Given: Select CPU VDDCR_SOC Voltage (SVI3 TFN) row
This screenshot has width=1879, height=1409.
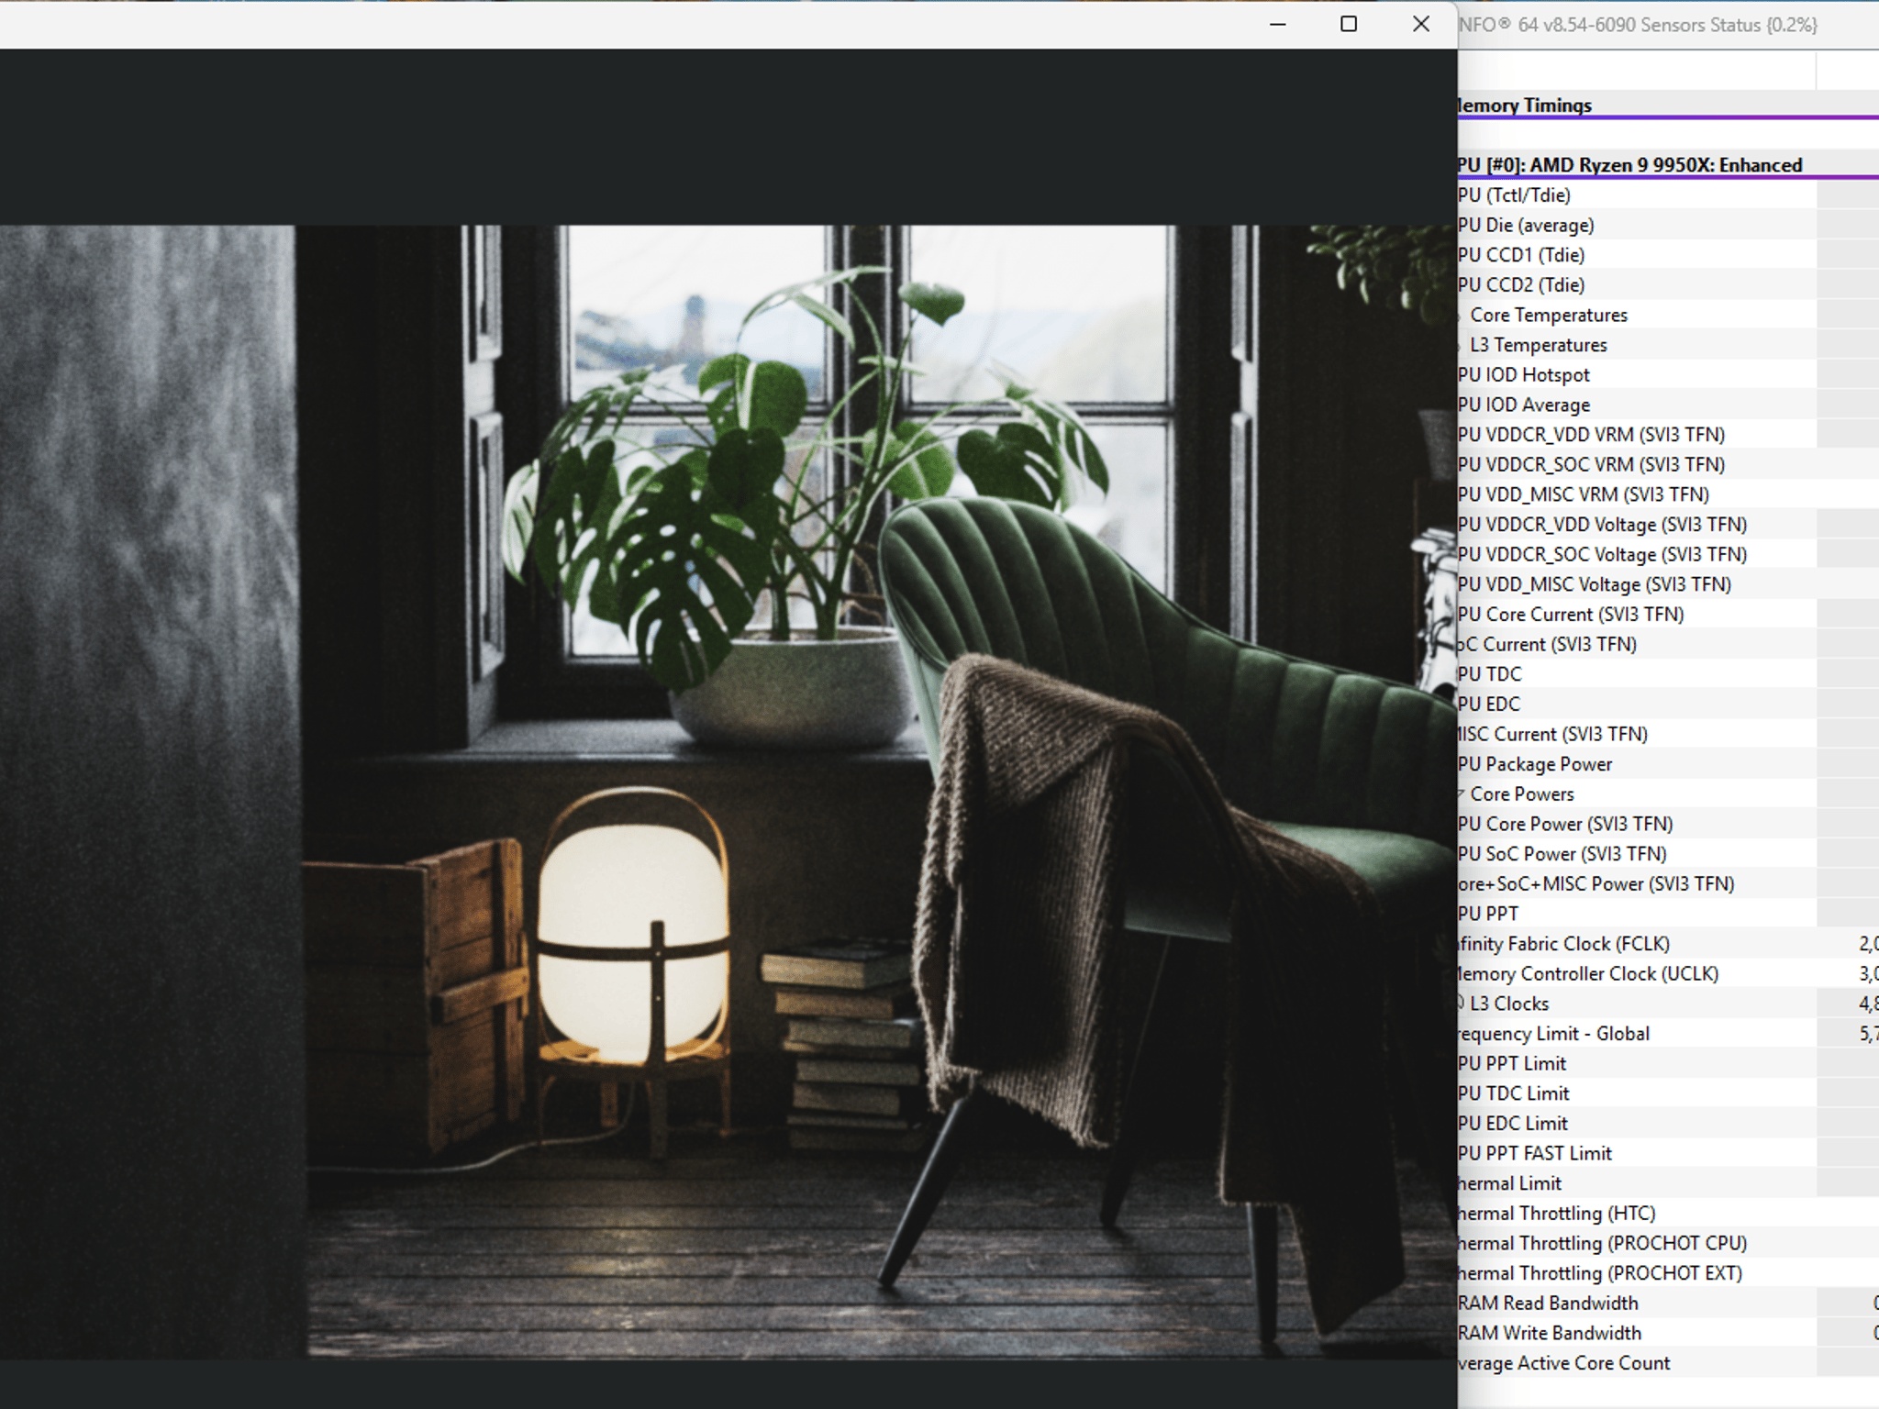Looking at the screenshot, I should pyautogui.click(x=1668, y=555).
